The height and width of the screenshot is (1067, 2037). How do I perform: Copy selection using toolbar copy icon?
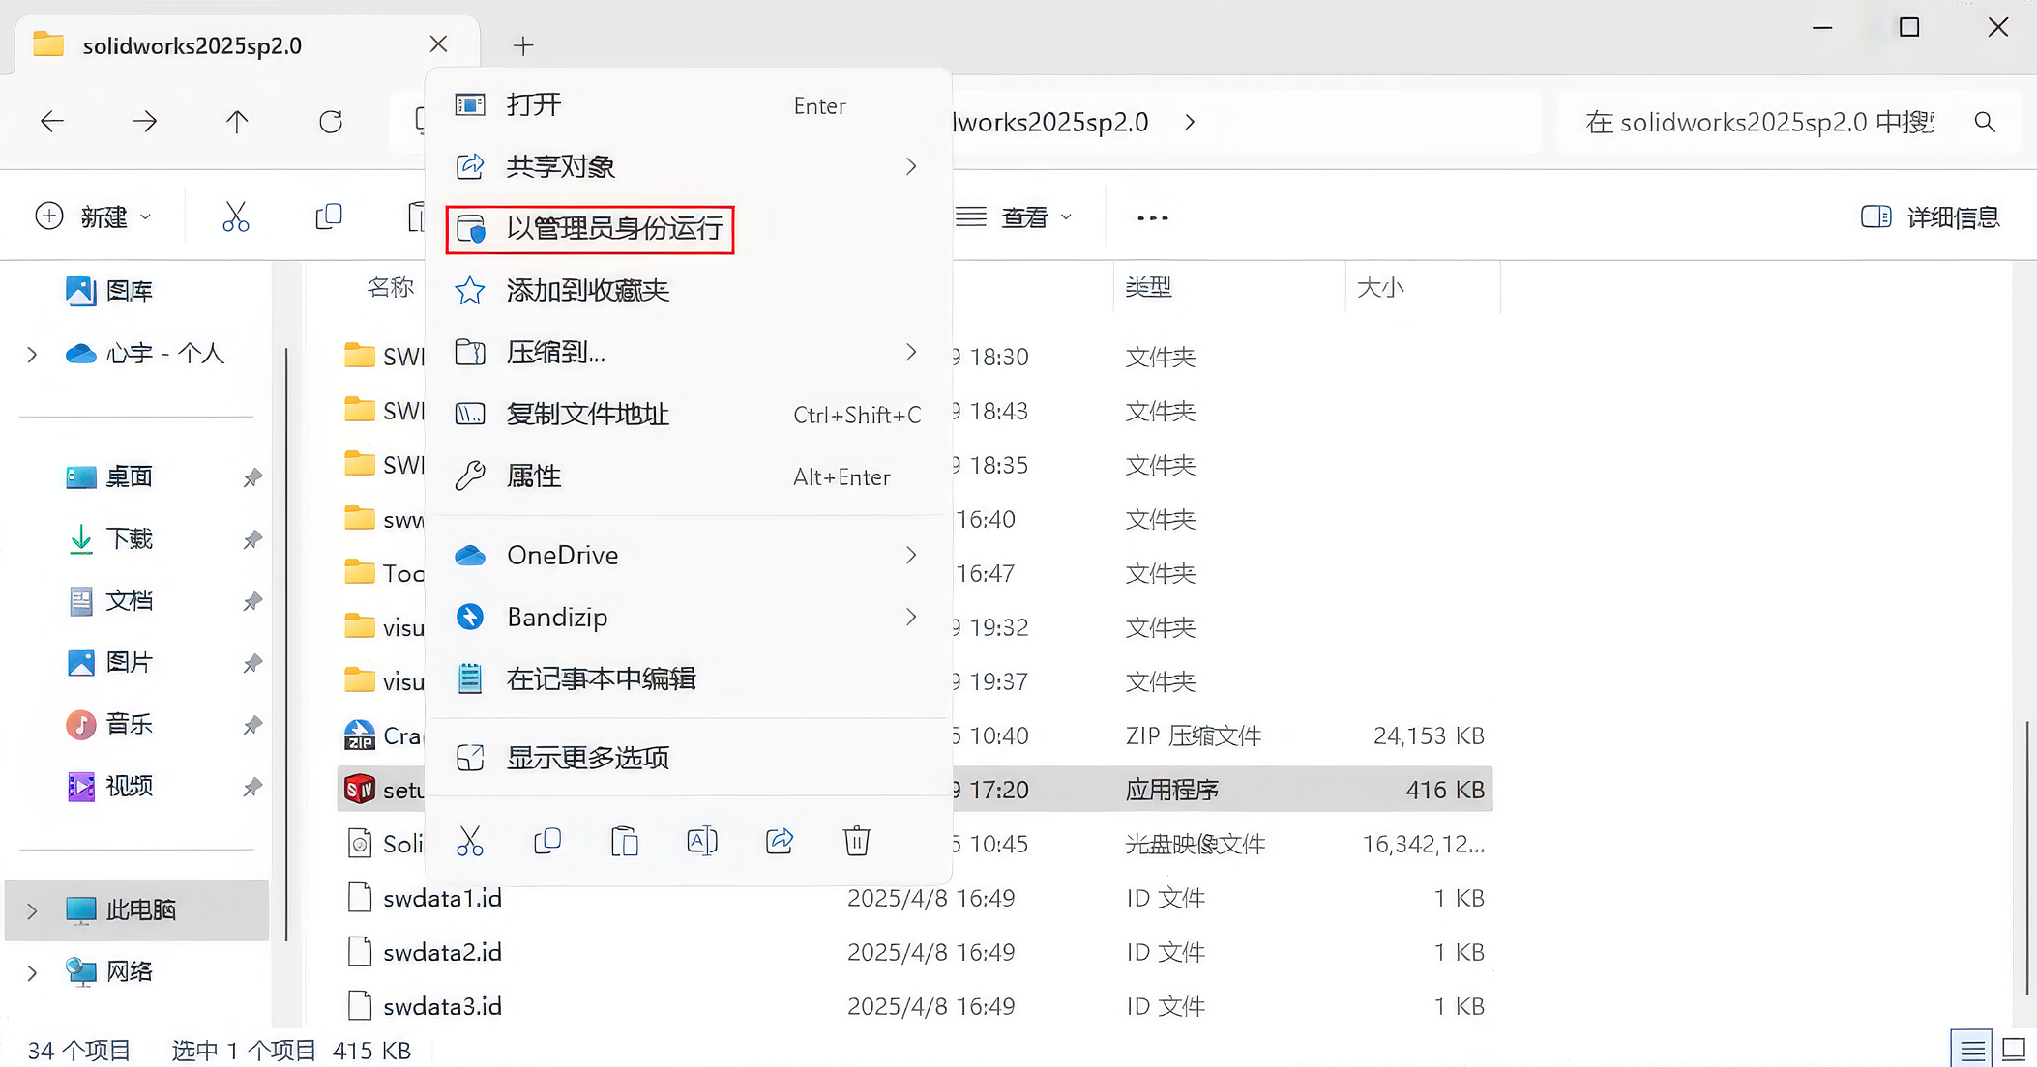tap(329, 216)
